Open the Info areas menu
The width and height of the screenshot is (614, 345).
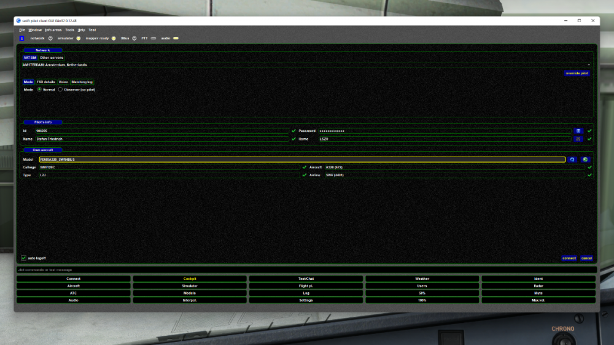pyautogui.click(x=53, y=29)
